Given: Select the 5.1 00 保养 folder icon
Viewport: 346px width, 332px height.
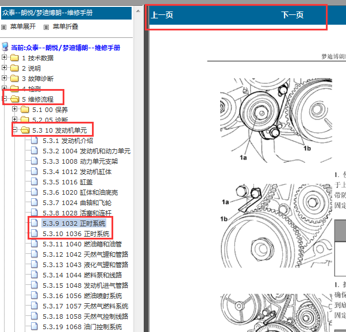Looking at the screenshot, I should point(25,109).
